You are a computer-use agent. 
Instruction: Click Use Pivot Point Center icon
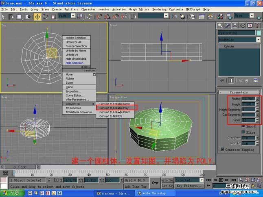point(80,16)
